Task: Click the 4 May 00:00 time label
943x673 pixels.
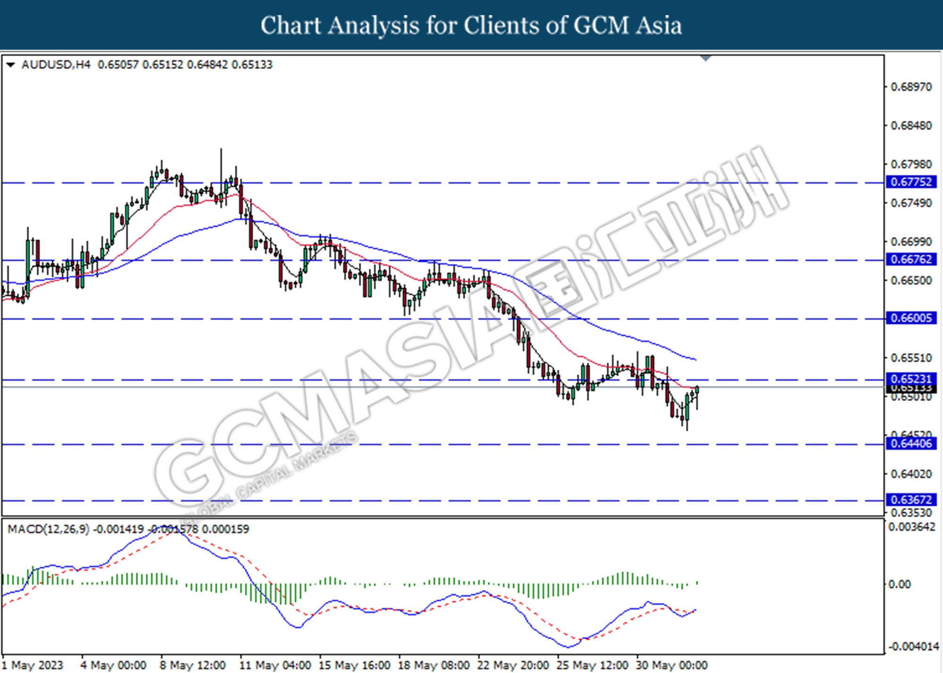Action: 114,665
